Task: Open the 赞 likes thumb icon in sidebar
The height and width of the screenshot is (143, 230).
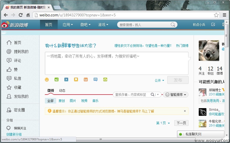Action: click(9, 69)
